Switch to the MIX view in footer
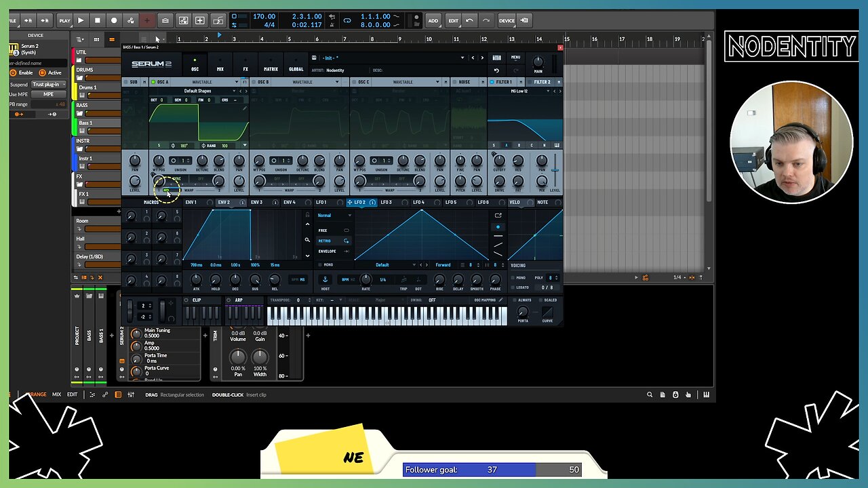Image resolution: width=868 pixels, height=488 pixels. pyautogui.click(x=57, y=394)
